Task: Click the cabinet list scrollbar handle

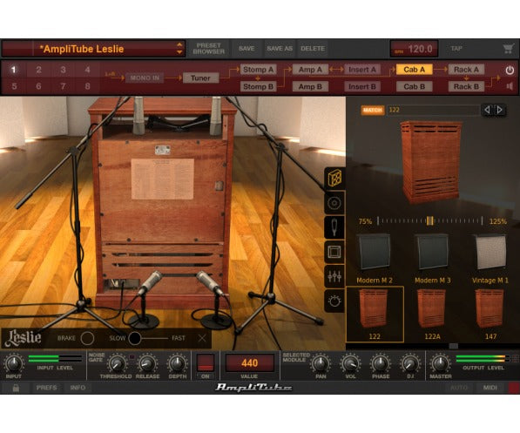Action: [x=453, y=346]
